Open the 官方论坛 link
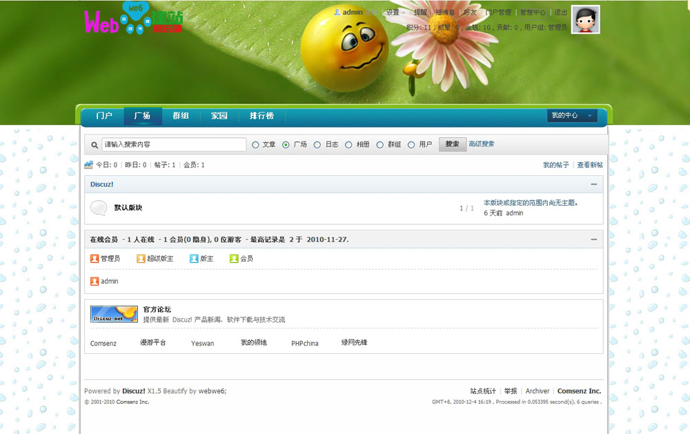Viewport: 690px width, 434px height. [157, 309]
